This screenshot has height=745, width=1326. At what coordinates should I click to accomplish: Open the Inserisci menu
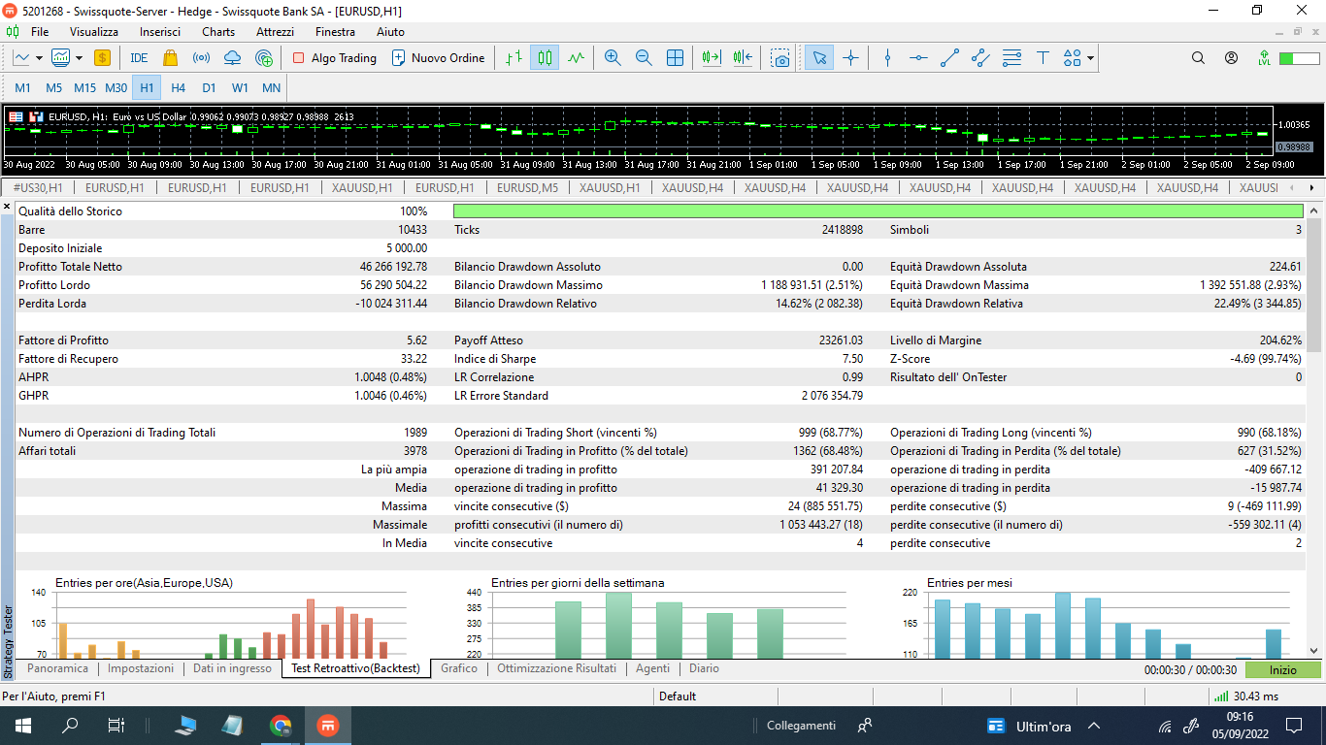(x=160, y=32)
